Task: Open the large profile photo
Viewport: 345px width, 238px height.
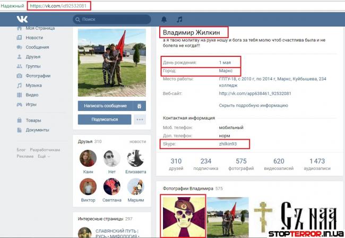Action: tap(112, 63)
